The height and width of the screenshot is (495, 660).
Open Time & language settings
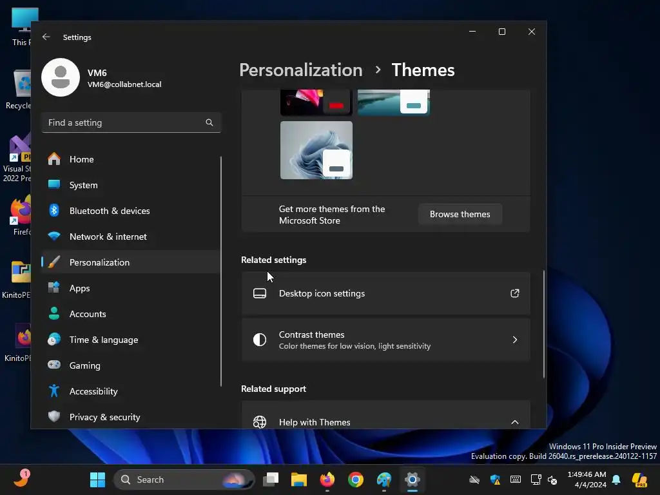(130, 340)
